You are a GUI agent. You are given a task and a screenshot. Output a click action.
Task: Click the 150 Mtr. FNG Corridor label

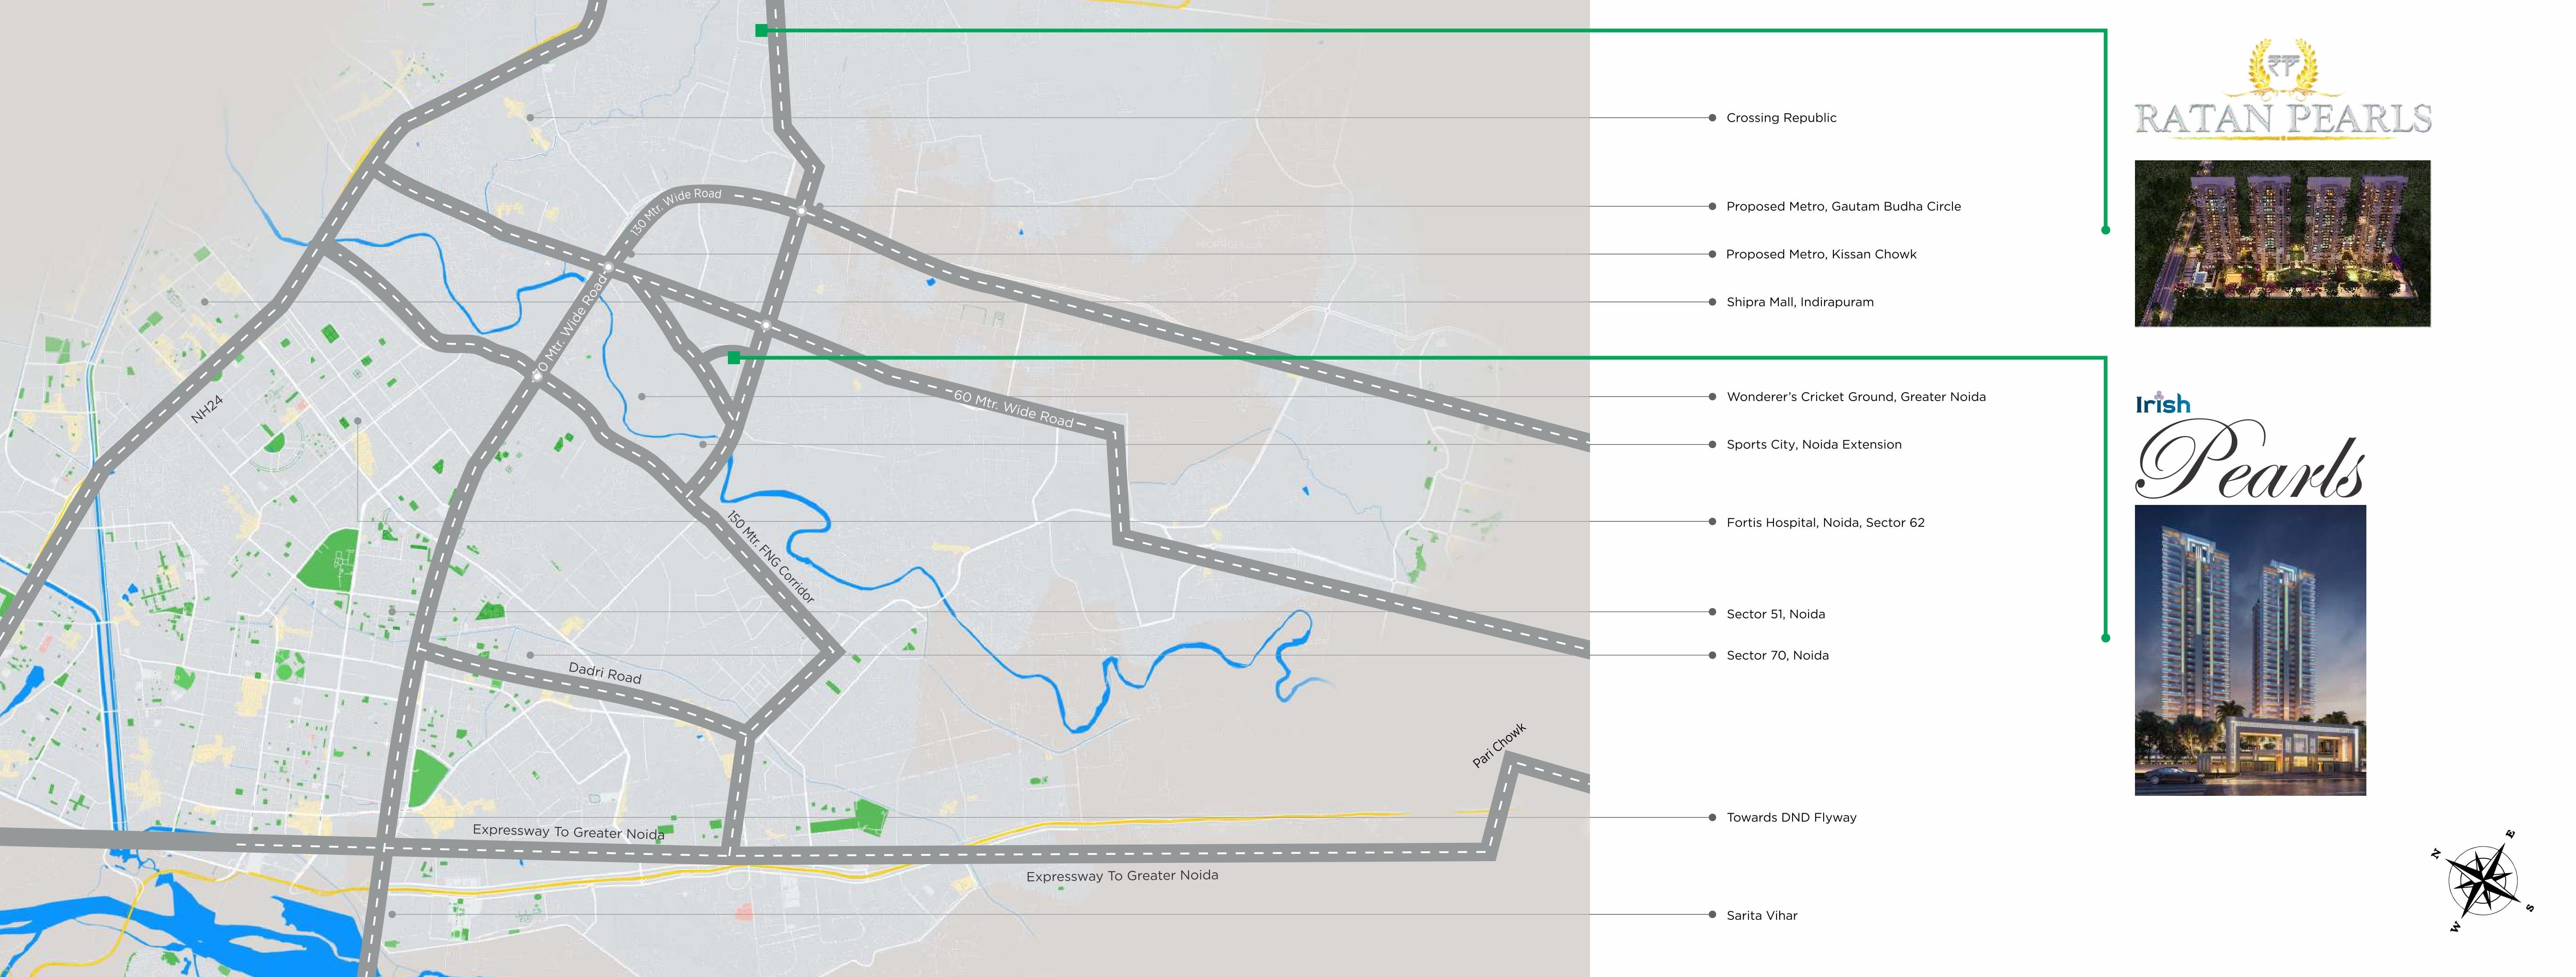(771, 558)
